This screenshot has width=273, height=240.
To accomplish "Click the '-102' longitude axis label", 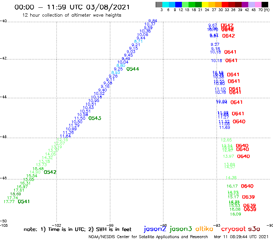I will pyautogui.click(x=57, y=225).
